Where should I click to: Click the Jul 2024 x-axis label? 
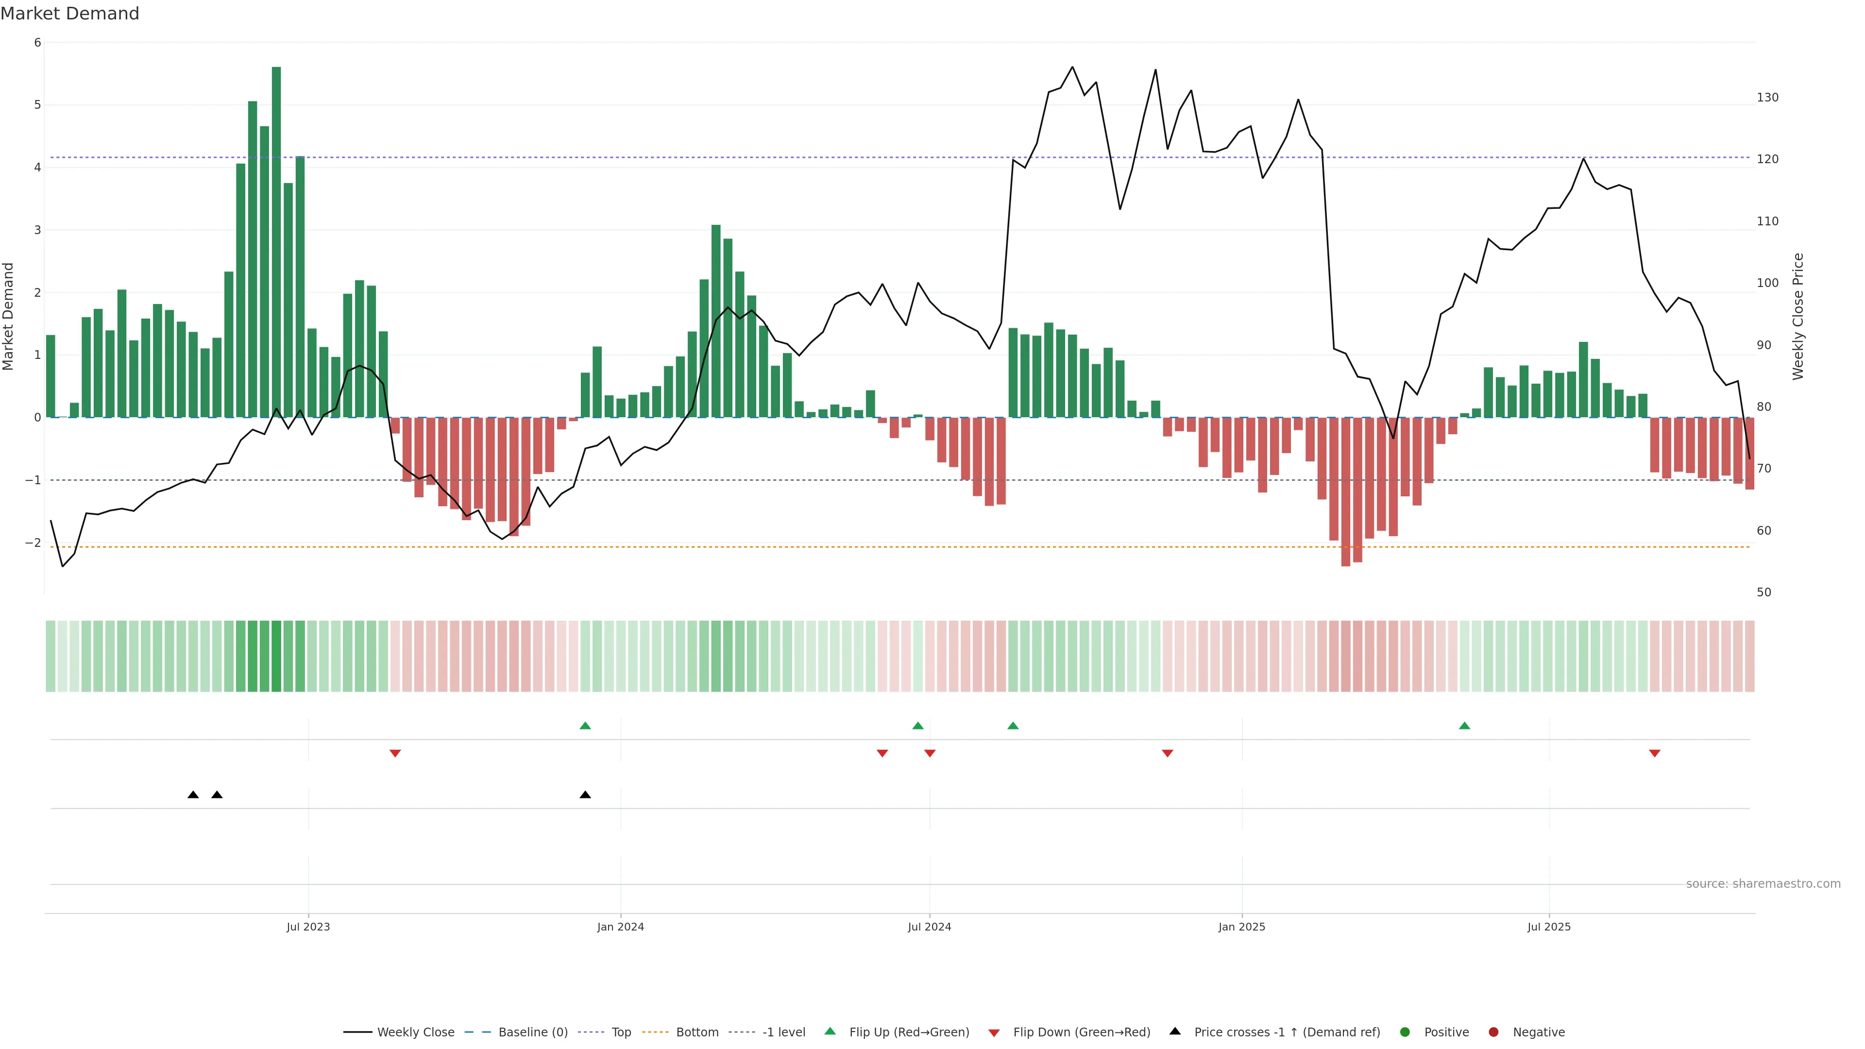tap(930, 927)
